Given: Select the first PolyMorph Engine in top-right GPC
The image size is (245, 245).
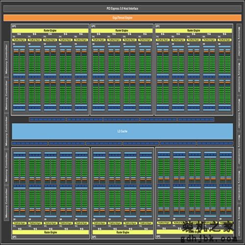Looking at the screenshot, I should [163, 40].
